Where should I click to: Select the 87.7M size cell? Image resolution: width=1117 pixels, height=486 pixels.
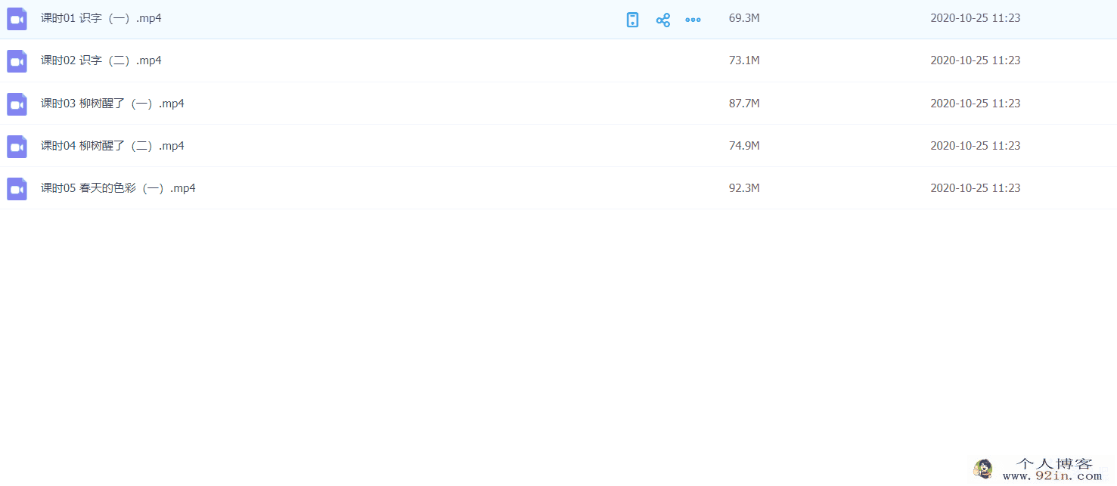click(744, 104)
